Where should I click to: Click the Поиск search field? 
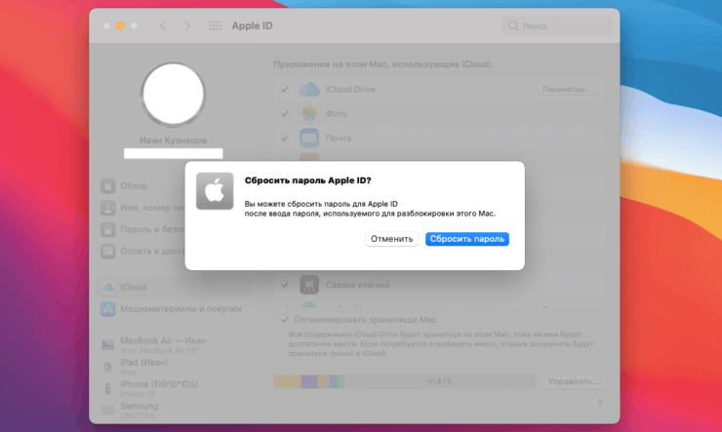pyautogui.click(x=557, y=26)
